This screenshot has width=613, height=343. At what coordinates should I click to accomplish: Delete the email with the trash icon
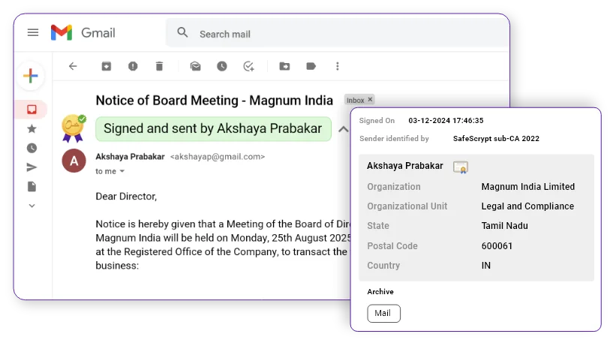[159, 66]
